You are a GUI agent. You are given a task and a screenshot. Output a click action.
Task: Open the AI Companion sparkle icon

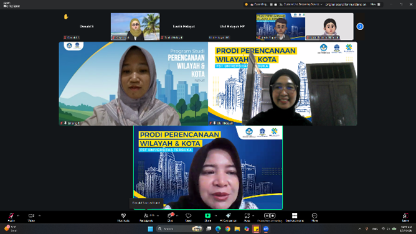pyautogui.click(x=228, y=216)
